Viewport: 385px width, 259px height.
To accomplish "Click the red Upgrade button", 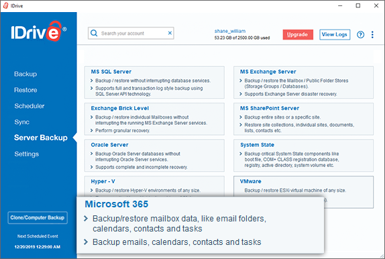I will (298, 35).
